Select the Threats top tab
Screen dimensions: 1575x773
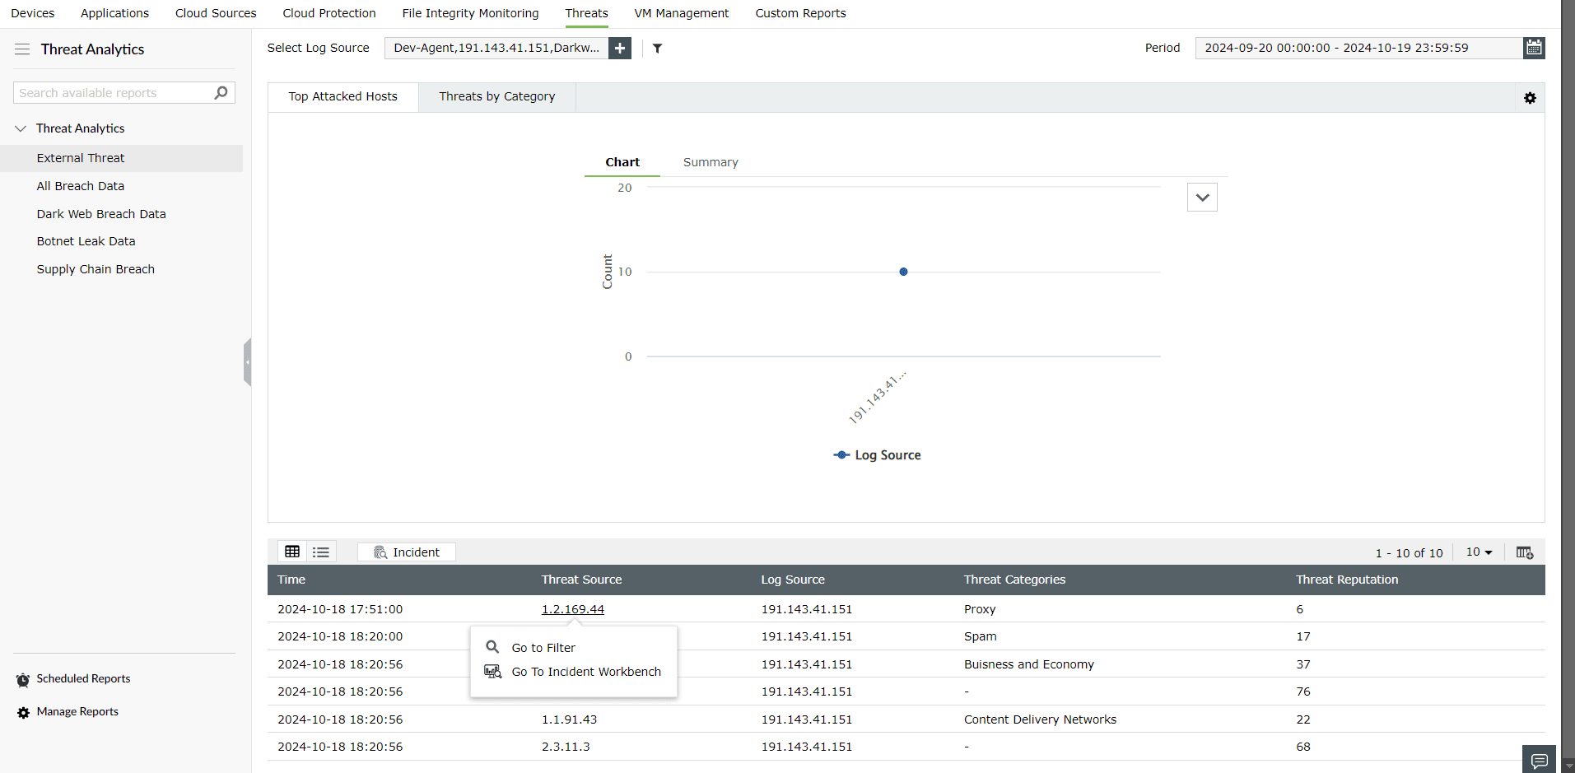tap(586, 13)
